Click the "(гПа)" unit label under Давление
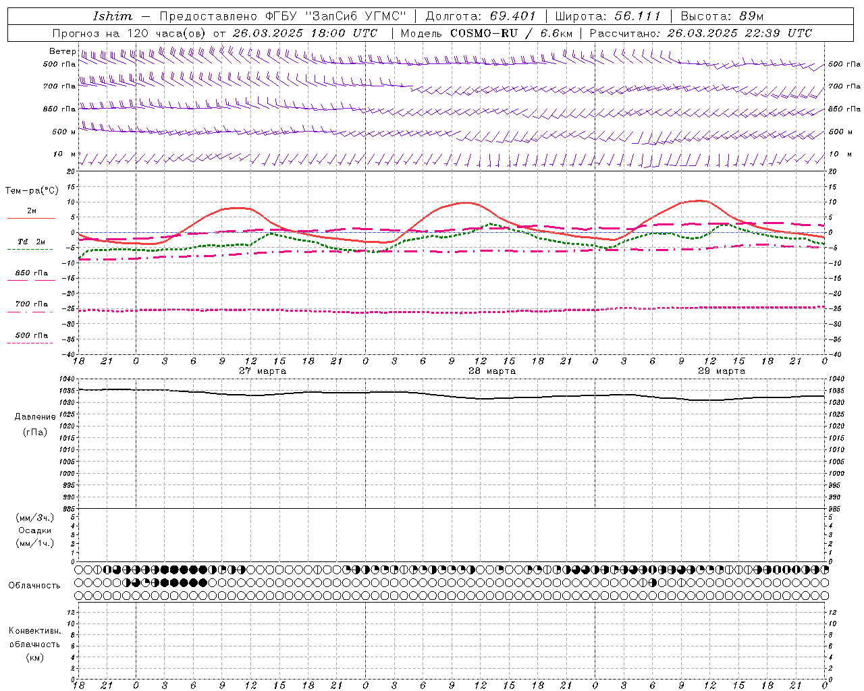This screenshot has height=691, width=864. tap(35, 433)
